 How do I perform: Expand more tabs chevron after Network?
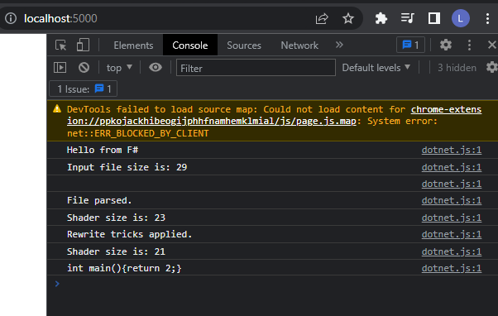pos(339,45)
